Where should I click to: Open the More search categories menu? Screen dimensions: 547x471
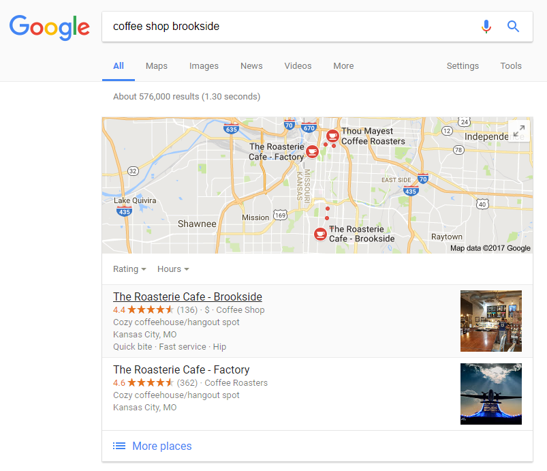343,66
